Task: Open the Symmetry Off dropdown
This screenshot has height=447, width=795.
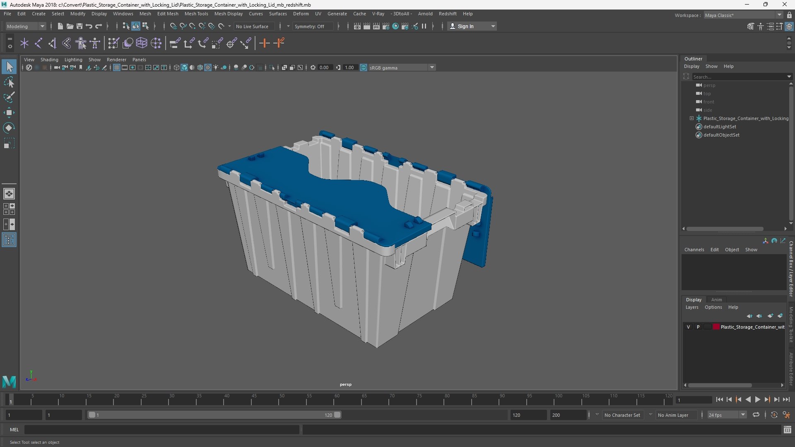Action: pyautogui.click(x=313, y=26)
